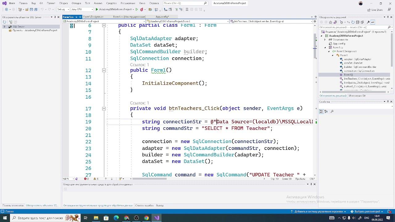This screenshot has height=222, width=395.
Task: Click the Live Share button
Action: [x=375, y=10]
